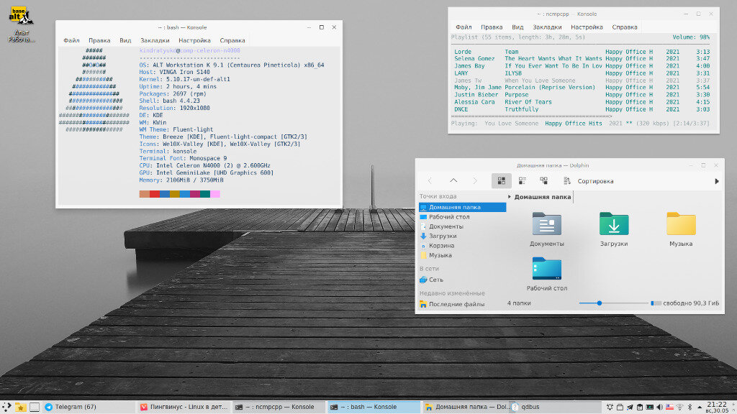Click the show desktop taskbar icon
Viewport: 737px width, 414px height.
point(35,407)
